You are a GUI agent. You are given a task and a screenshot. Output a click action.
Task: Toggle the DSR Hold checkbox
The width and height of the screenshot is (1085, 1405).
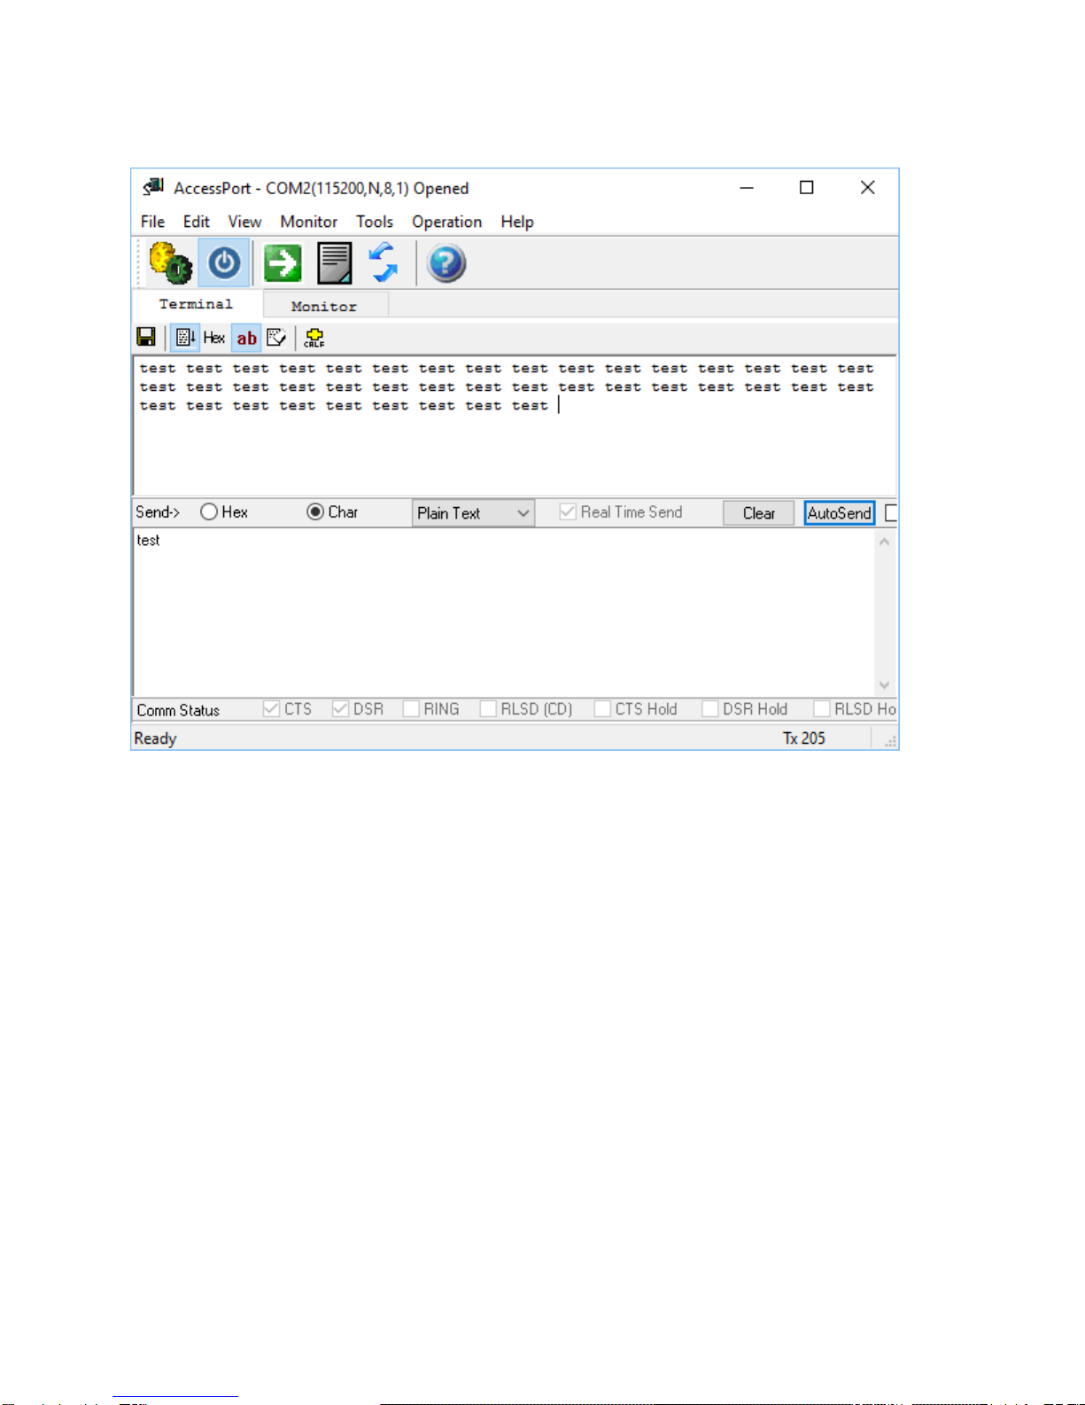coord(709,709)
